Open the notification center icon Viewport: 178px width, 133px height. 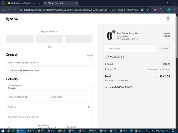coord(173,131)
